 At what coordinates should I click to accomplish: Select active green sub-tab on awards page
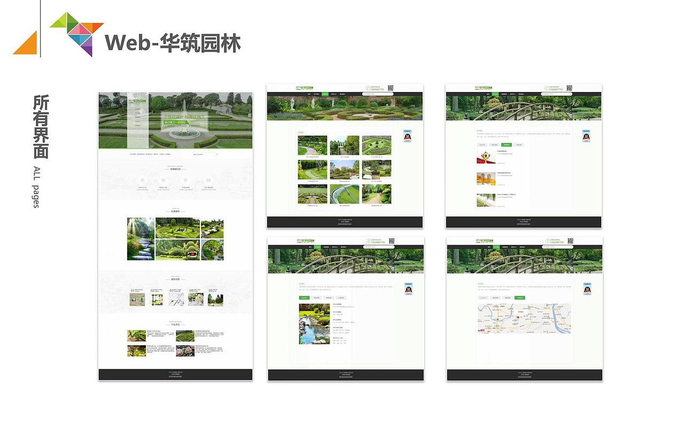[x=507, y=145]
